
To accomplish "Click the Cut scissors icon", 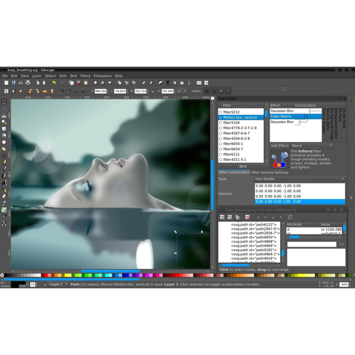I will point(78,83).
